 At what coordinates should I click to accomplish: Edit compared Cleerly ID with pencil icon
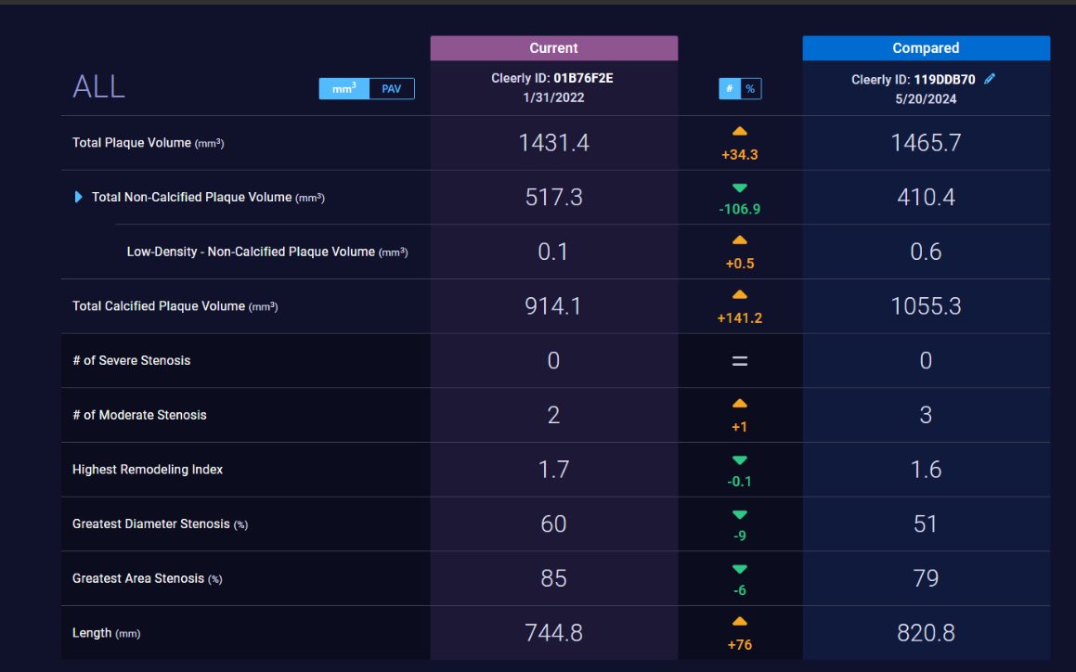tap(990, 79)
